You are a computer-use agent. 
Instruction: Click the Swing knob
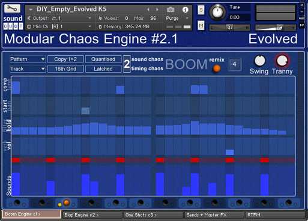pyautogui.click(x=259, y=61)
